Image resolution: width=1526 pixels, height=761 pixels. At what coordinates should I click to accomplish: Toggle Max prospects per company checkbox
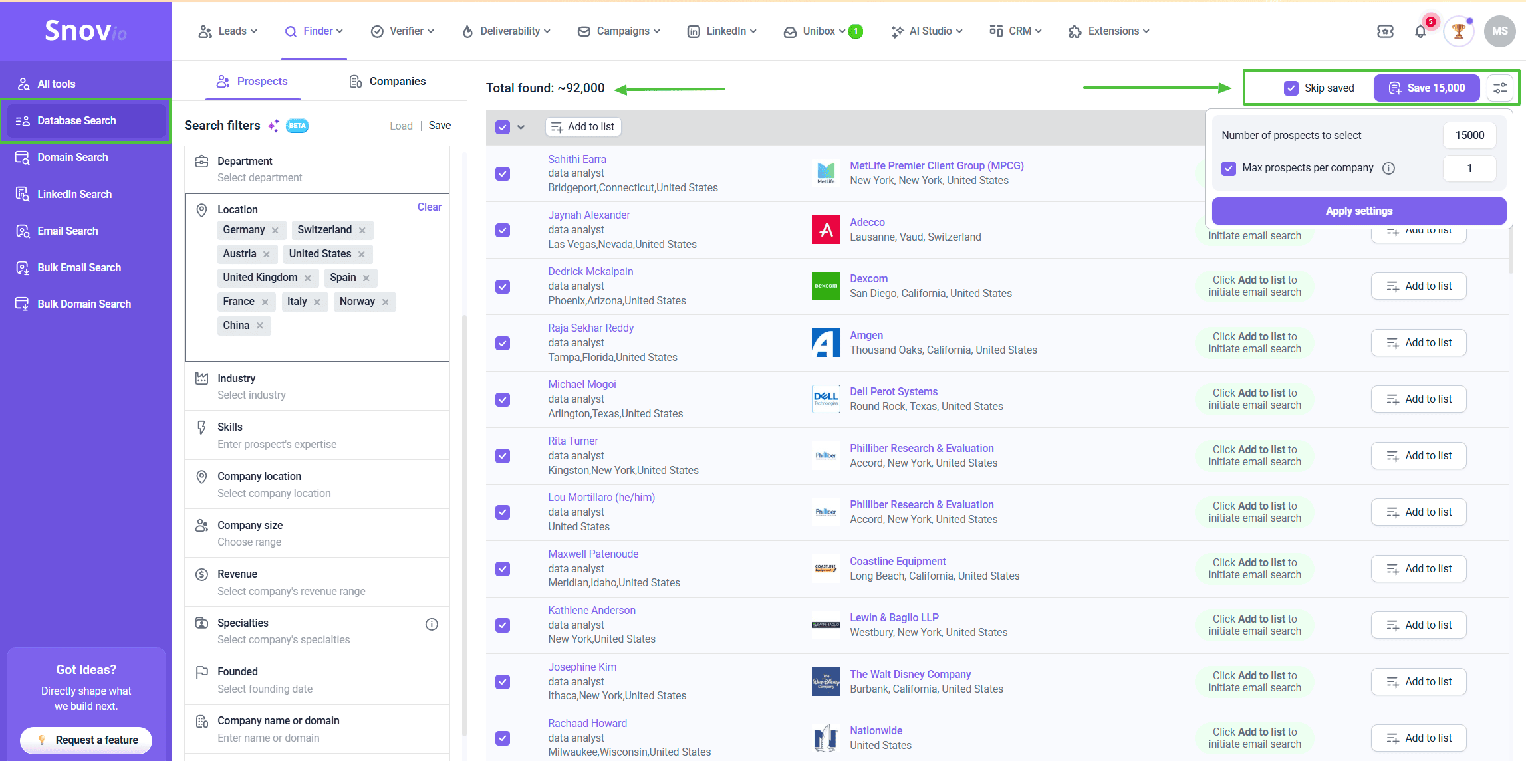click(1229, 168)
